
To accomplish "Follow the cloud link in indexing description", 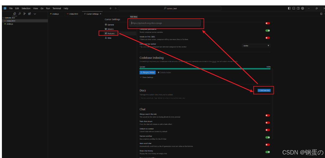I will point(214,61).
